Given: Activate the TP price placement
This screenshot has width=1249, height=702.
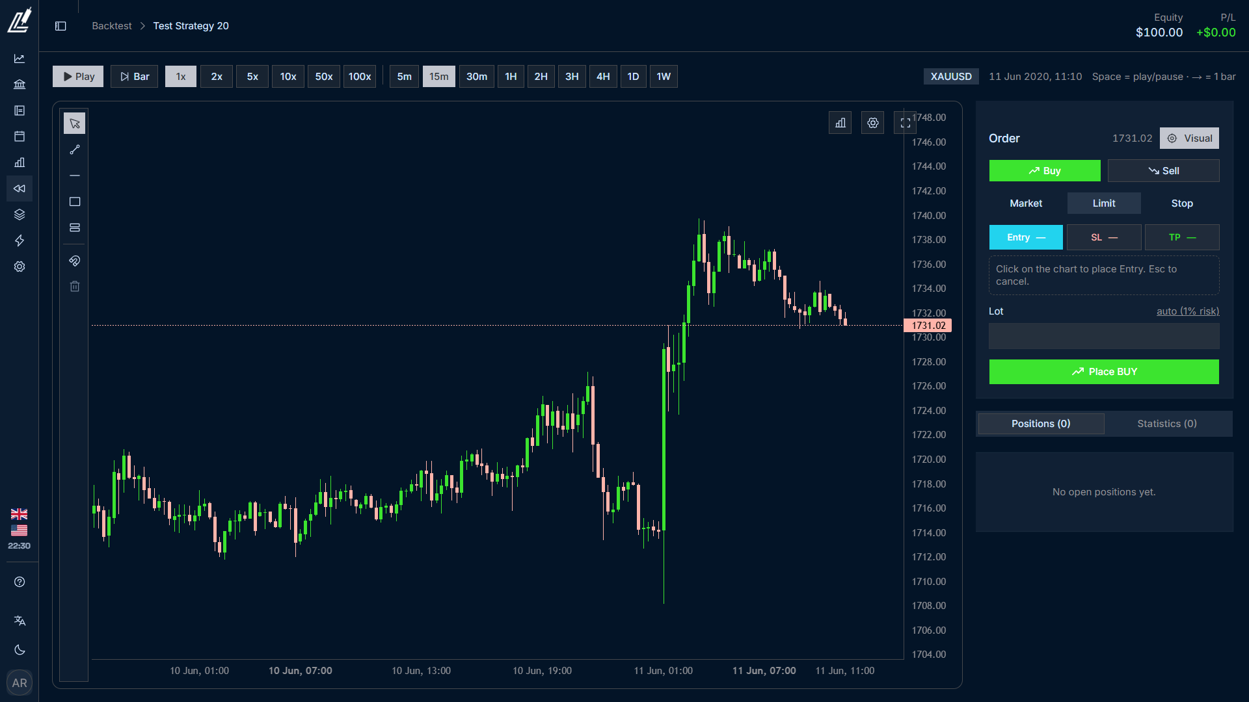Looking at the screenshot, I should tap(1182, 237).
